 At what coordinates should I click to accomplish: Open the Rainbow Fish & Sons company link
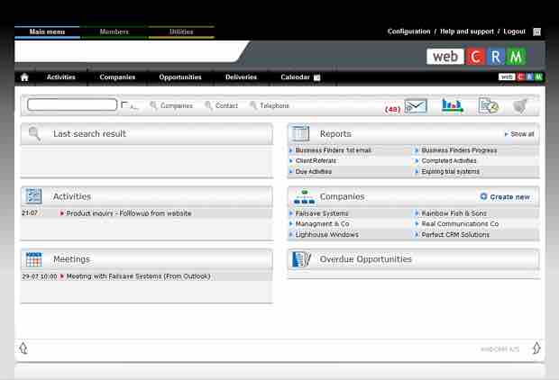point(453,213)
